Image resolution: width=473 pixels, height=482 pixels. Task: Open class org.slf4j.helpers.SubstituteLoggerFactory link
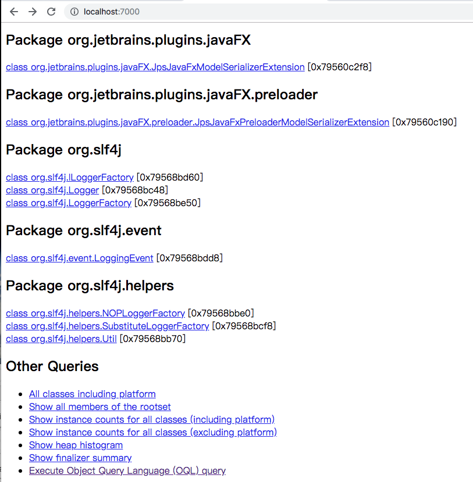pyautogui.click(x=108, y=326)
